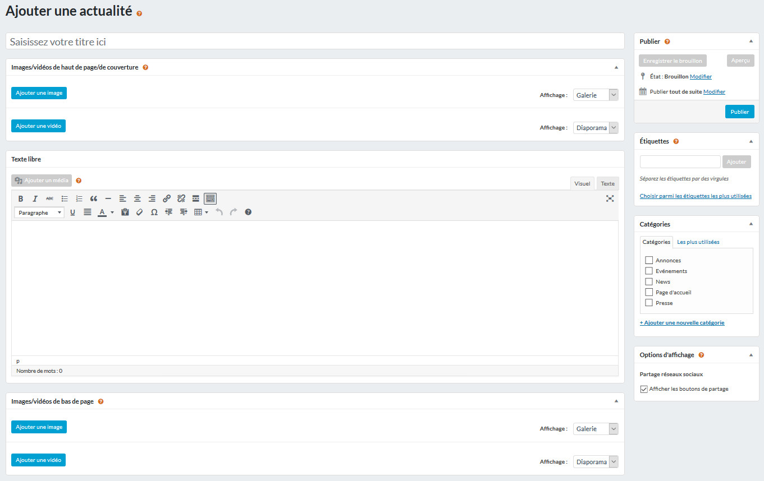Enter distraction-free fullscreen writing mode
Viewport: 764px width, 481px height.
(x=610, y=198)
